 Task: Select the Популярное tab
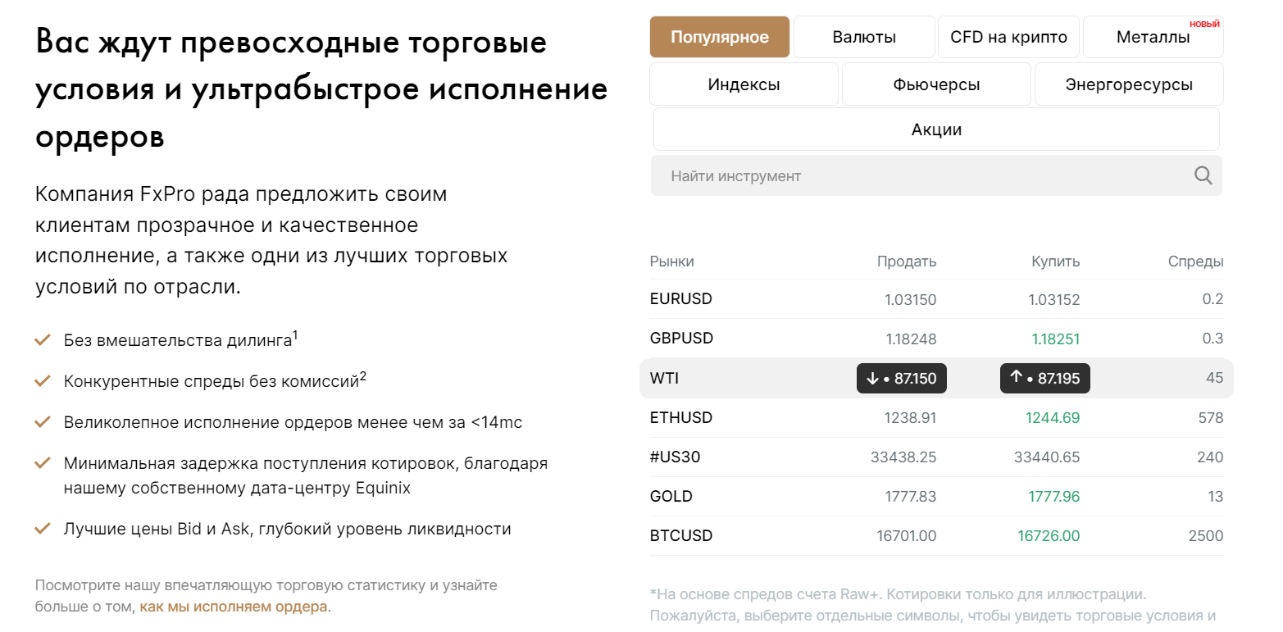(720, 37)
